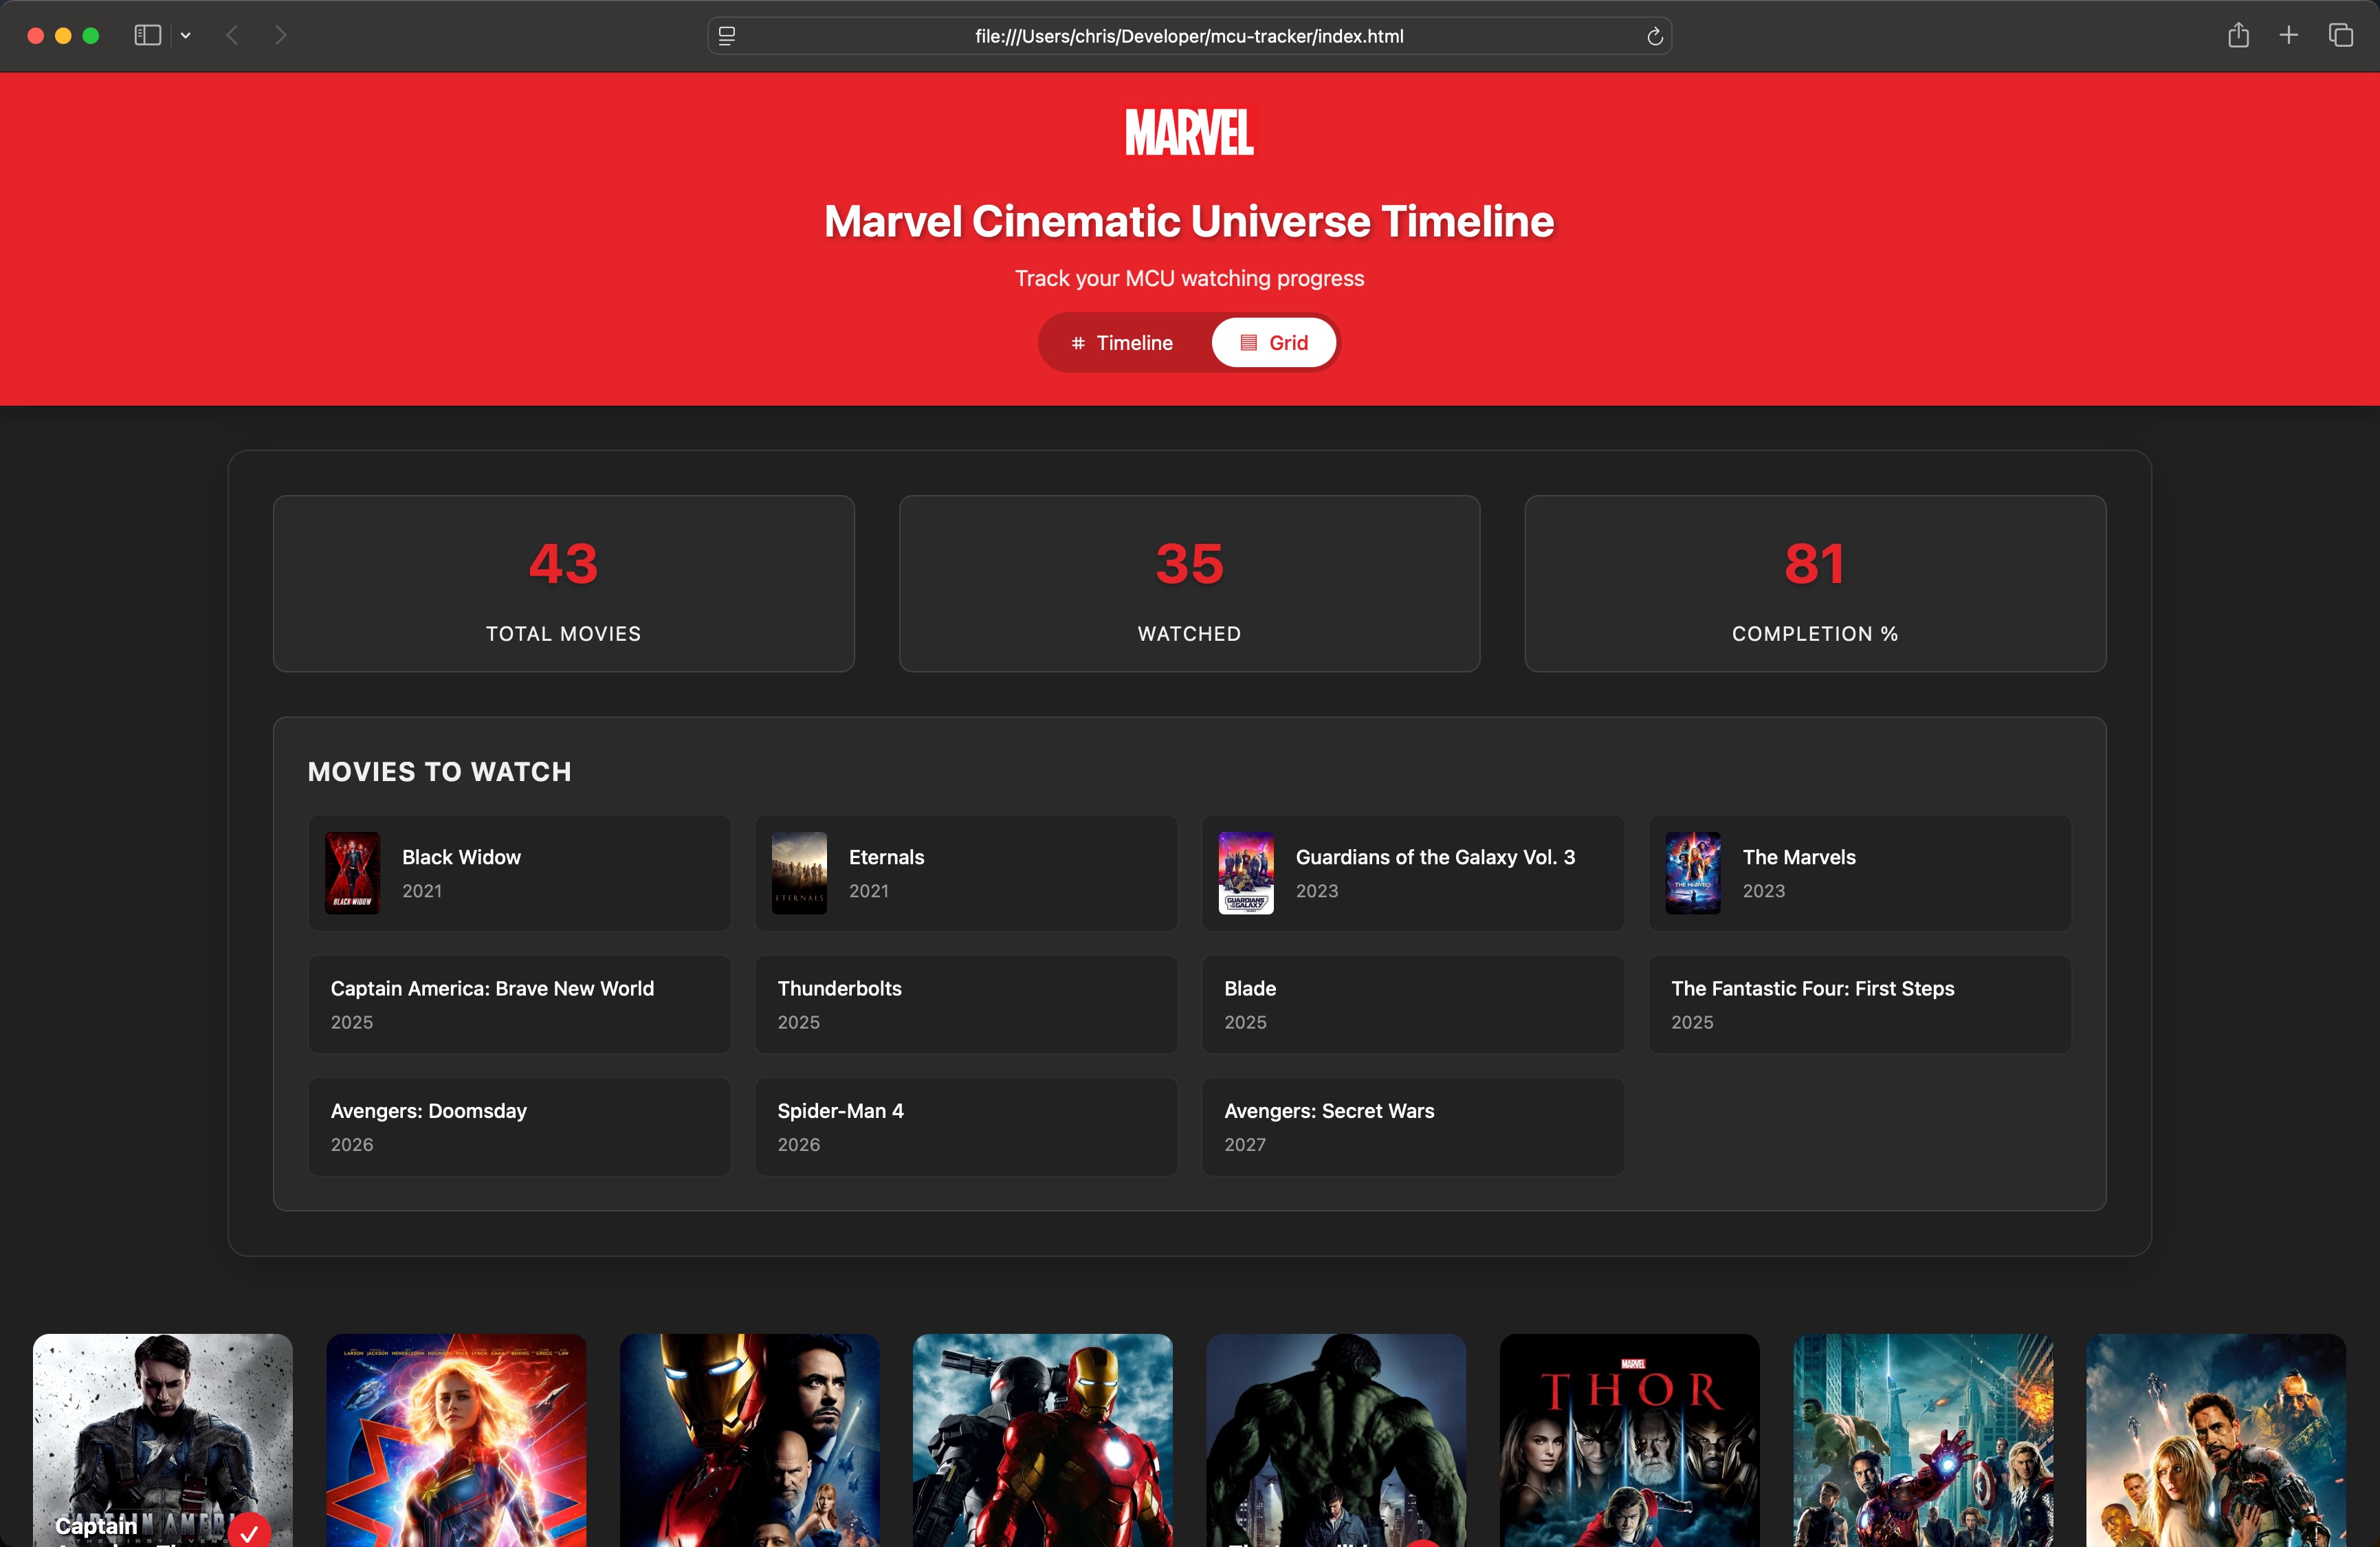This screenshot has height=1547, width=2380.
Task: Go back with the left arrow
Action: click(233, 36)
